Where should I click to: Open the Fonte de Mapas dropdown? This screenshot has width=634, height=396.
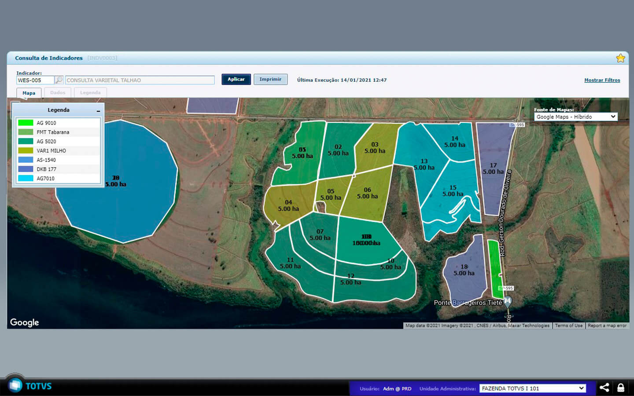(575, 117)
